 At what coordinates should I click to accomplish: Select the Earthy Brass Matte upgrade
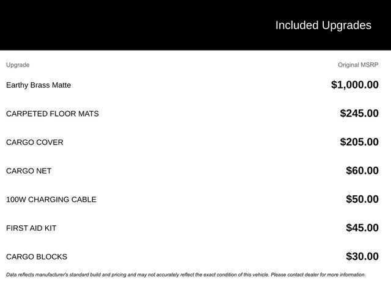[38, 85]
